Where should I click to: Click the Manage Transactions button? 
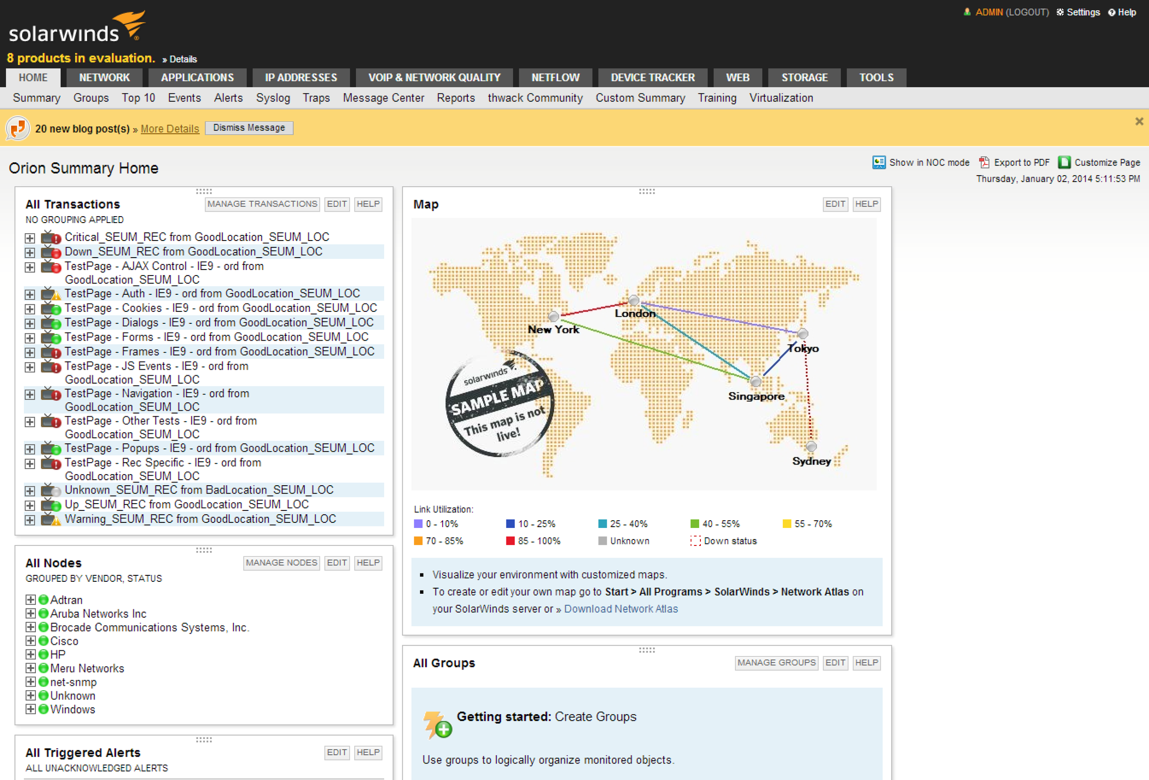[x=262, y=204]
